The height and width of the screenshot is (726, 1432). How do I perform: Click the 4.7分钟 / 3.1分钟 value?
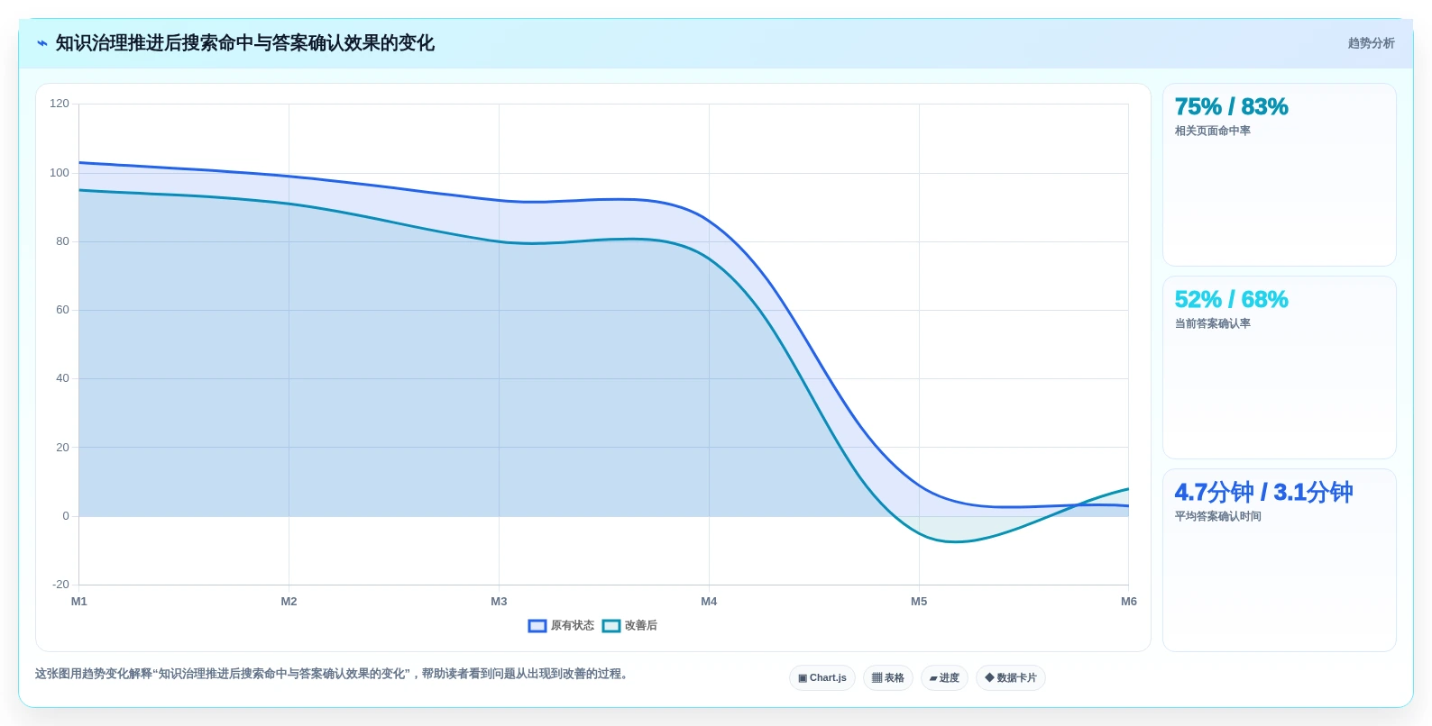[1263, 493]
